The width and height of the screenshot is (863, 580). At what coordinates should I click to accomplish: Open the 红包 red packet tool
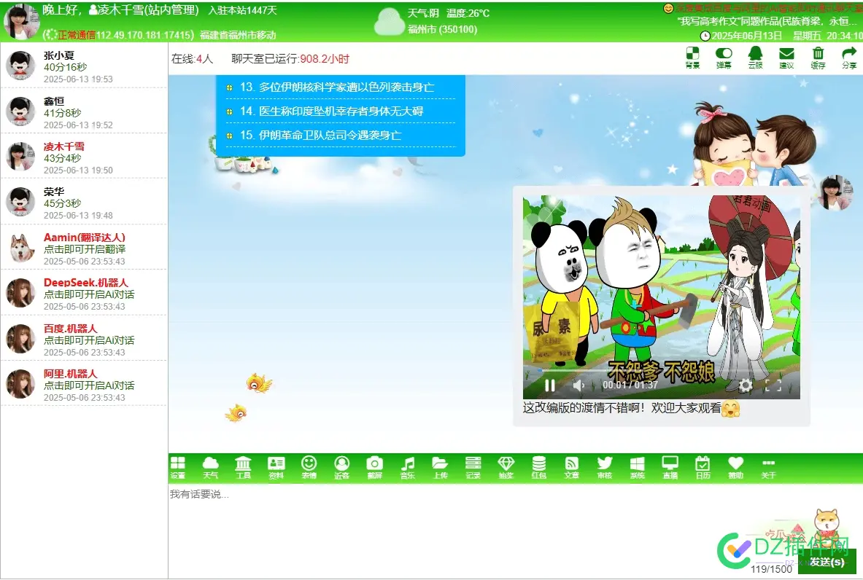point(538,467)
